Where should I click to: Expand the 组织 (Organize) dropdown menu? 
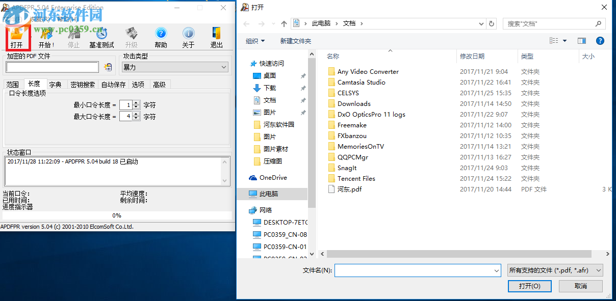click(x=254, y=41)
